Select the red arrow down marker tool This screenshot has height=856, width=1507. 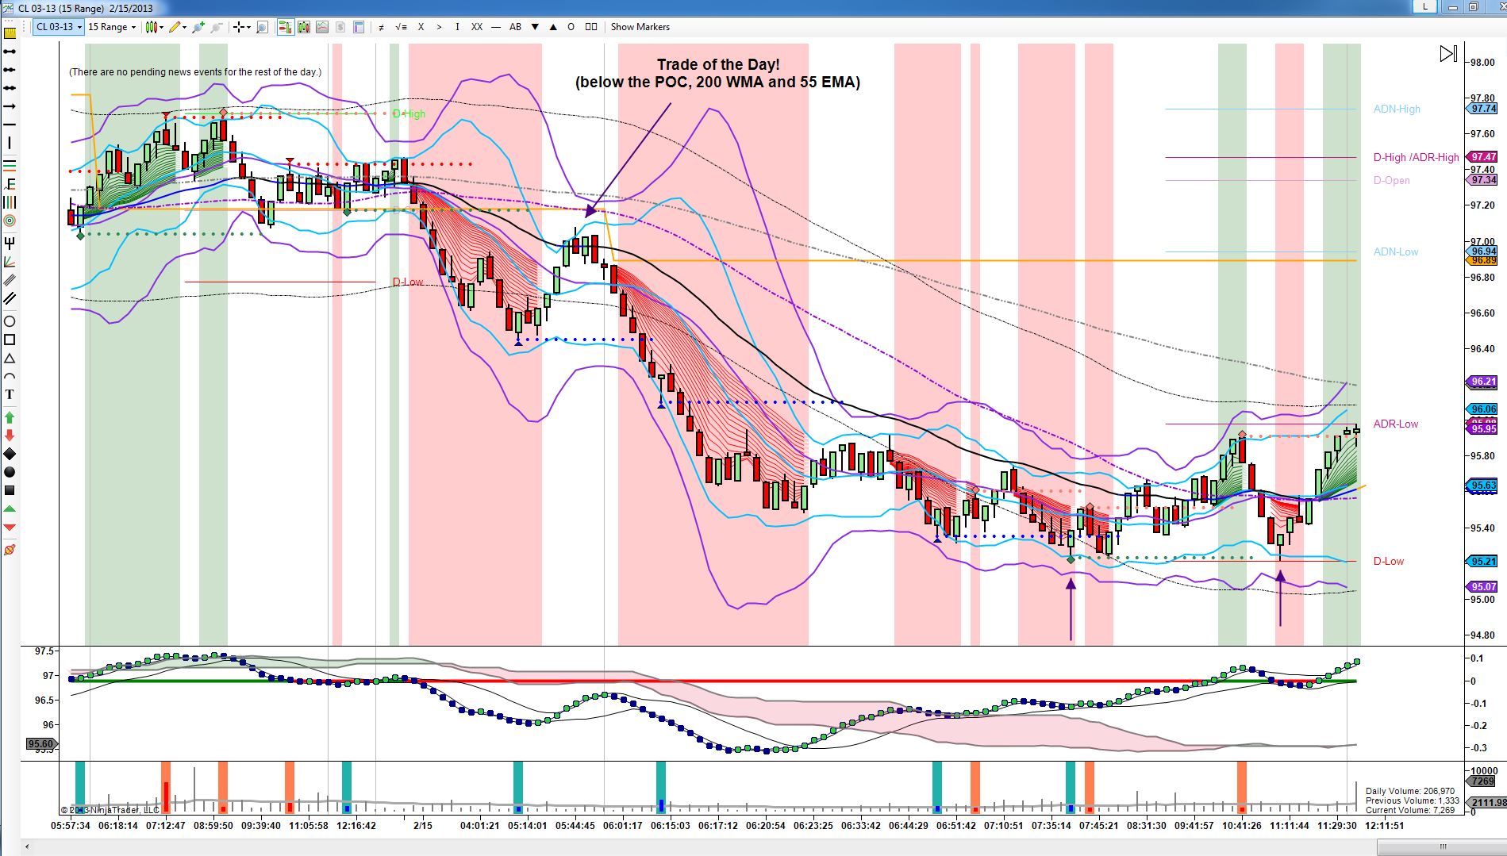coord(10,435)
